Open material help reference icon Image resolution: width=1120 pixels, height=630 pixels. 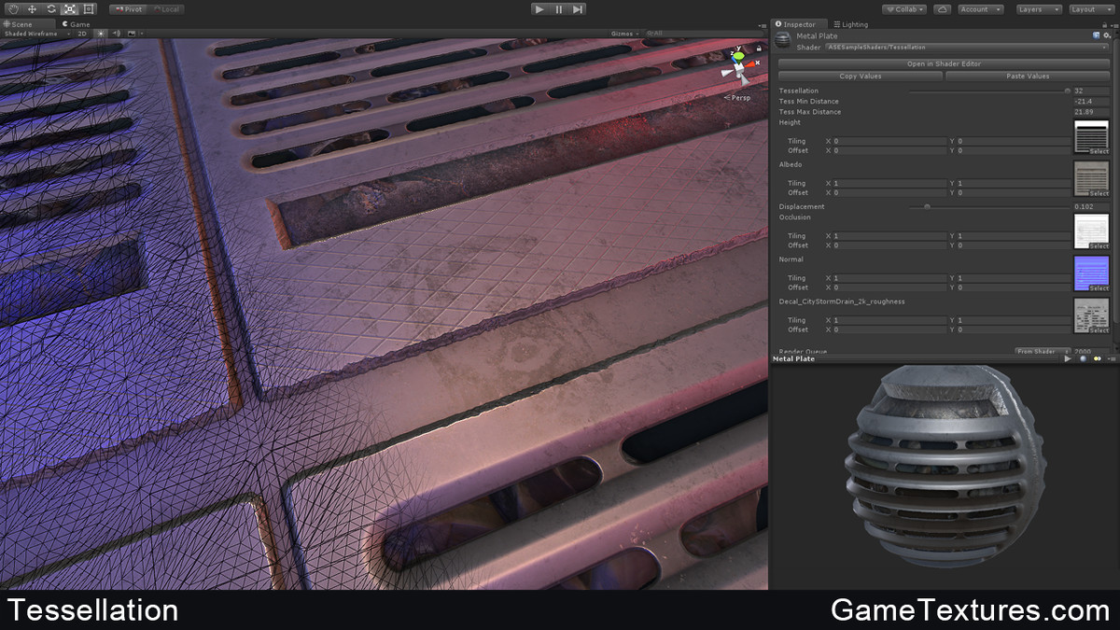(1096, 35)
